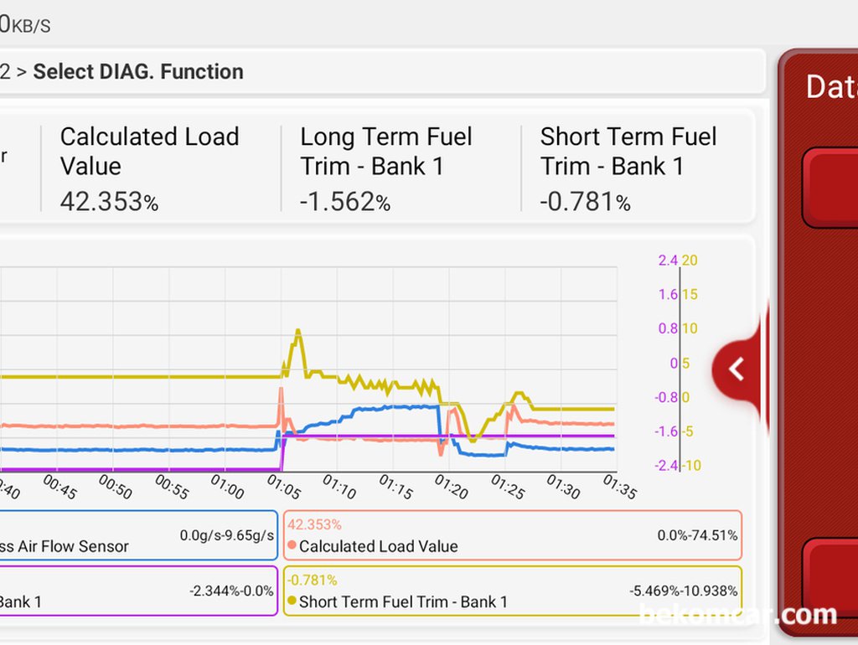
Task: Click the yellow peak on graph
Action: coord(297,332)
